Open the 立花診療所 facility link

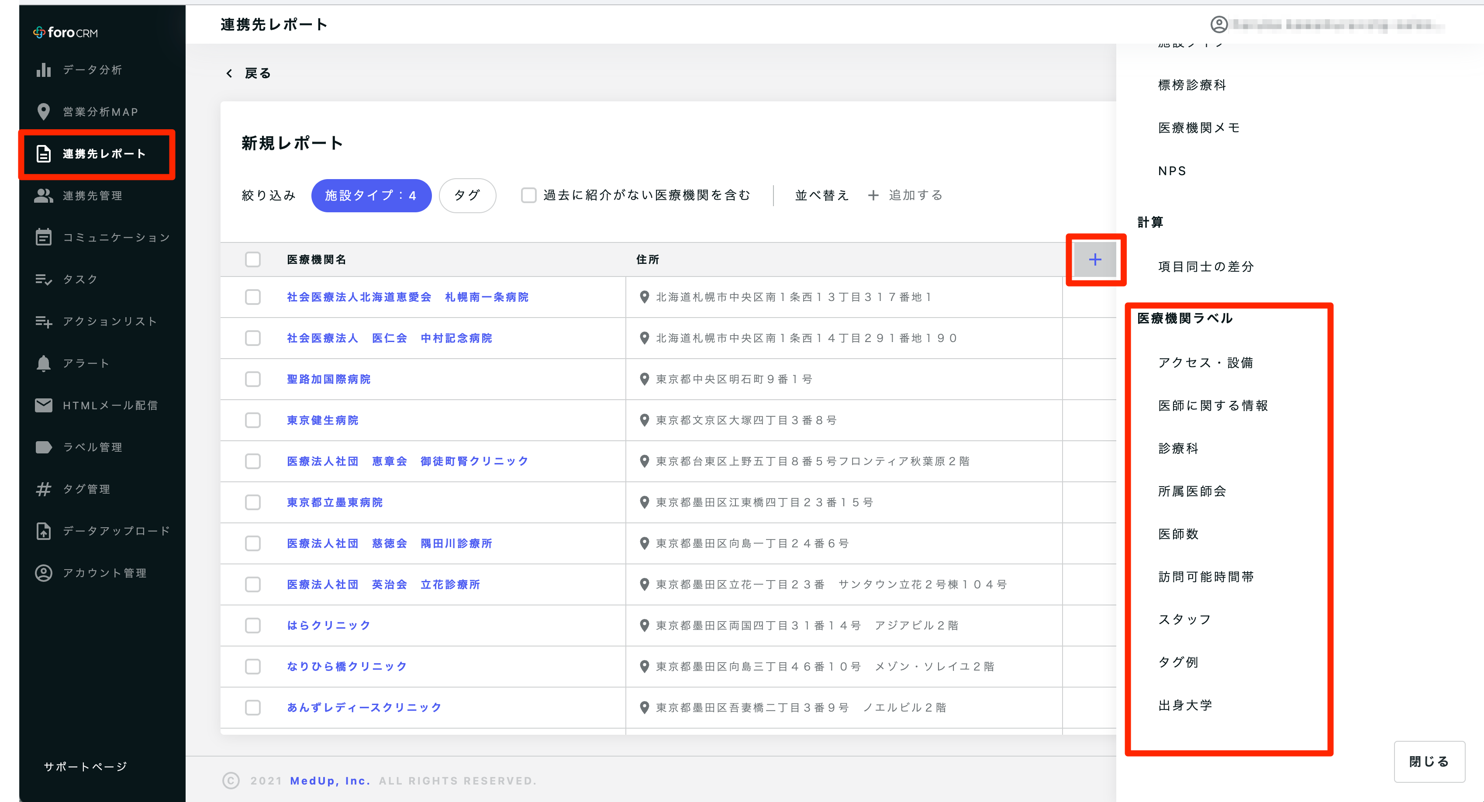tap(384, 585)
